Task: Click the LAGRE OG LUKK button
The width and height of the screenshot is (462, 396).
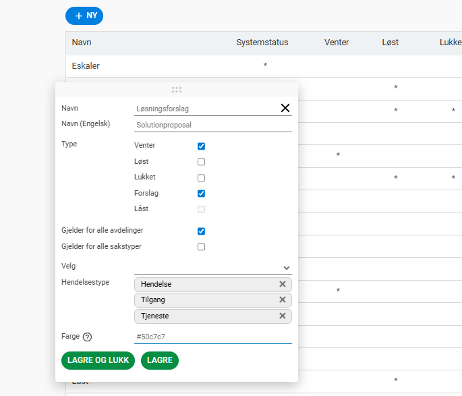Action: tap(98, 360)
